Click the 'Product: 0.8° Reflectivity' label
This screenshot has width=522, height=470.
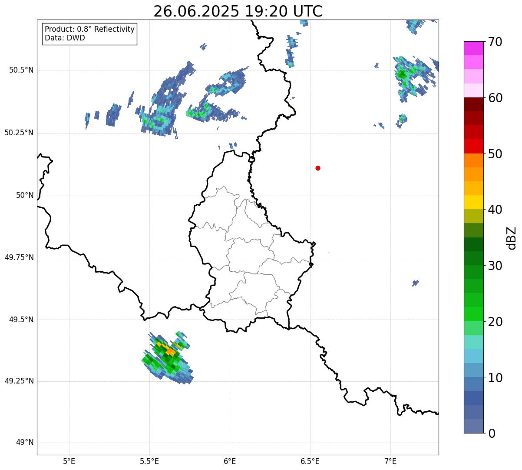pyautogui.click(x=90, y=29)
